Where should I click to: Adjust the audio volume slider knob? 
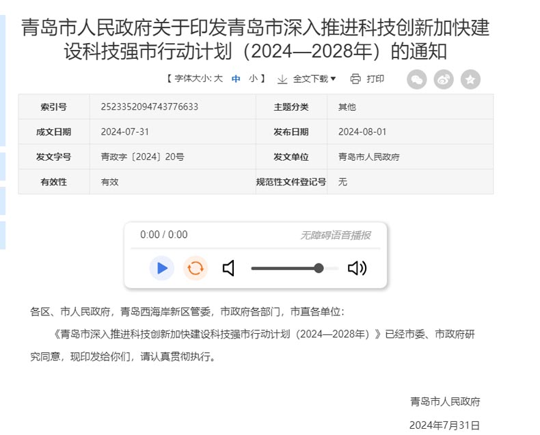pos(319,268)
